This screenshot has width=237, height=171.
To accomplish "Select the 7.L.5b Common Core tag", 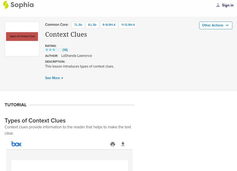I will click(x=78, y=25).
